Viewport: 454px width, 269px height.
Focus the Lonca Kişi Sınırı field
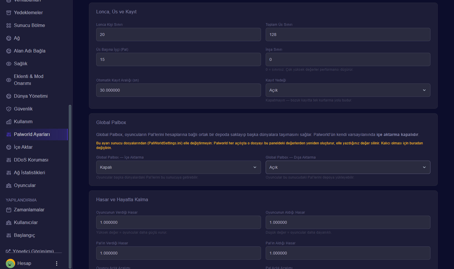178,34
